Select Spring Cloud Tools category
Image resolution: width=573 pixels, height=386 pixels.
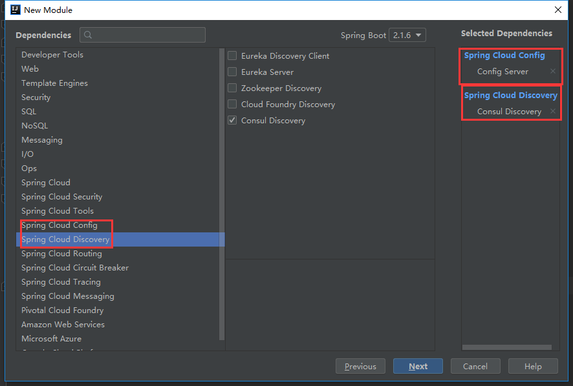coord(117,211)
